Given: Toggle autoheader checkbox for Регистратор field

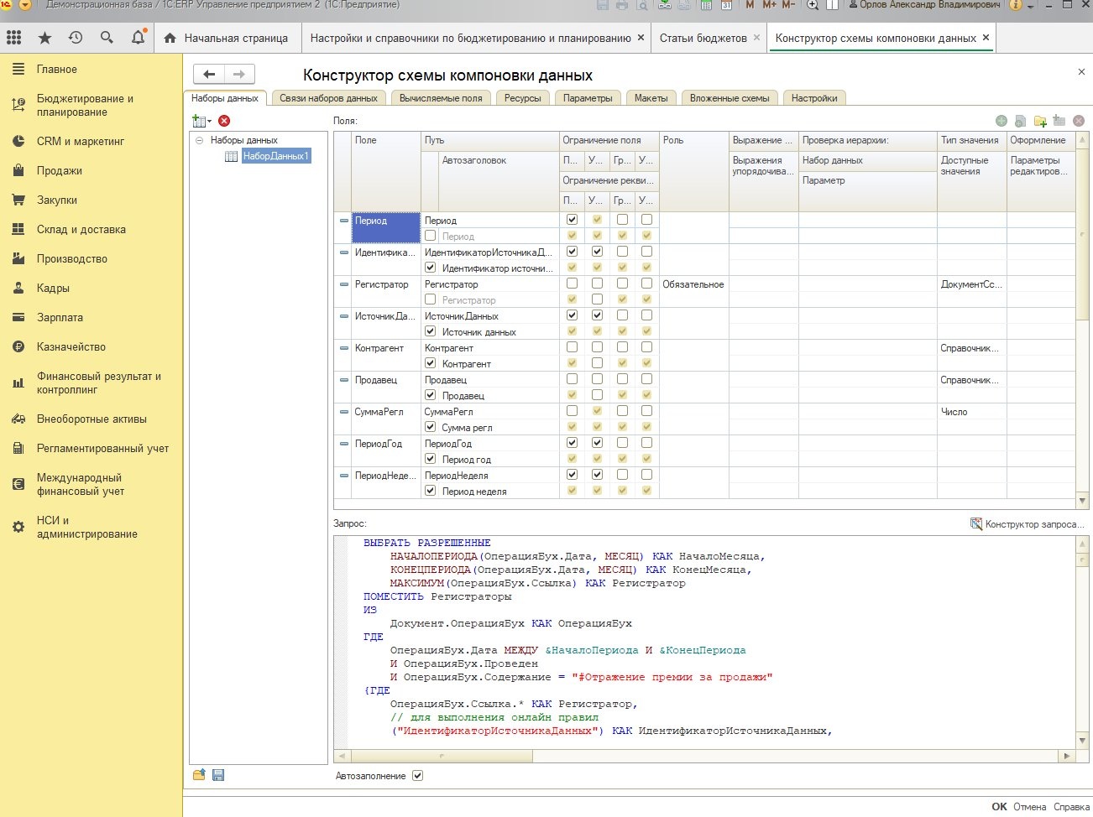Looking at the screenshot, I should [x=431, y=299].
